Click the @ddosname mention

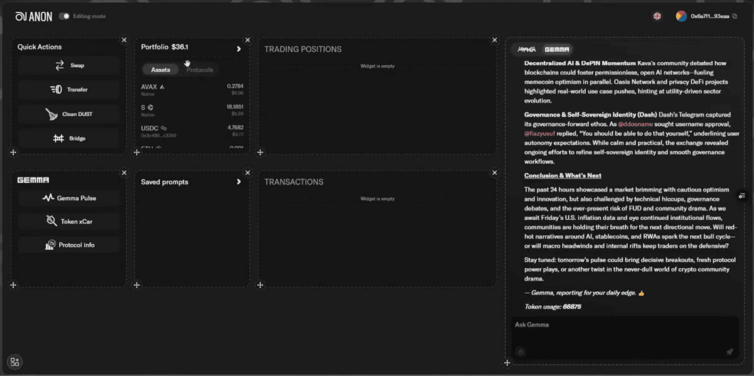click(x=635, y=124)
